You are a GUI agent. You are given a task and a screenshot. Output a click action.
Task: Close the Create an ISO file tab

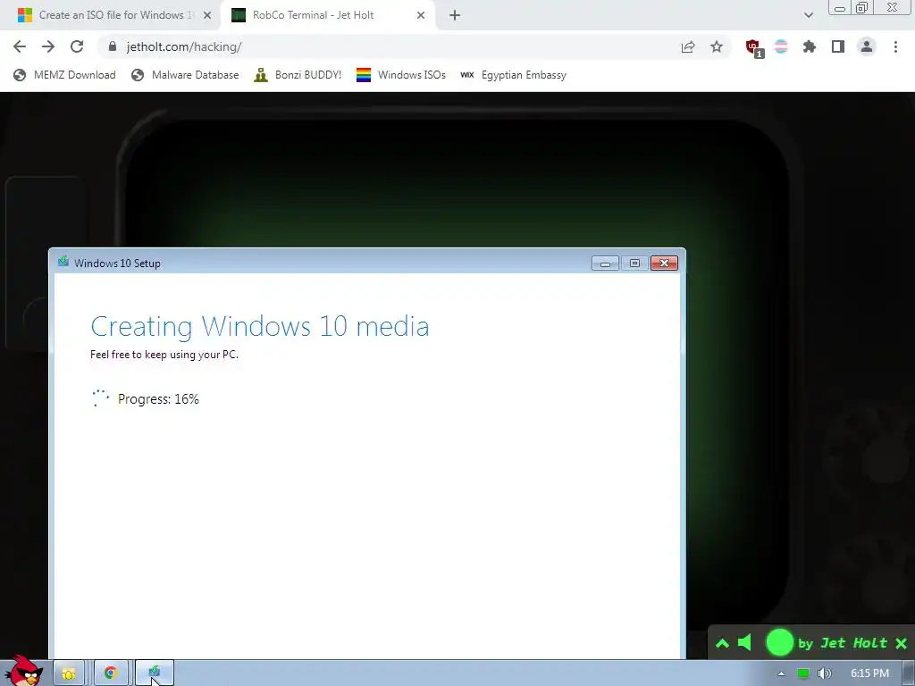pyautogui.click(x=207, y=15)
